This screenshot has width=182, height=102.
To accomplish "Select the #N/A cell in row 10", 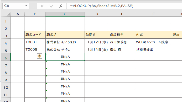I will pyautogui.click(x=65, y=86).
